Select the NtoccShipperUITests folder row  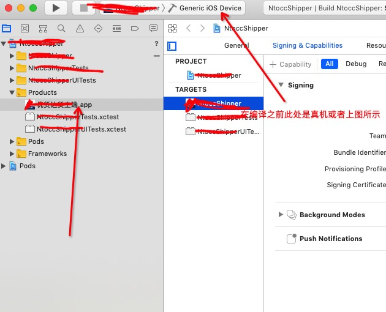tap(81, 80)
